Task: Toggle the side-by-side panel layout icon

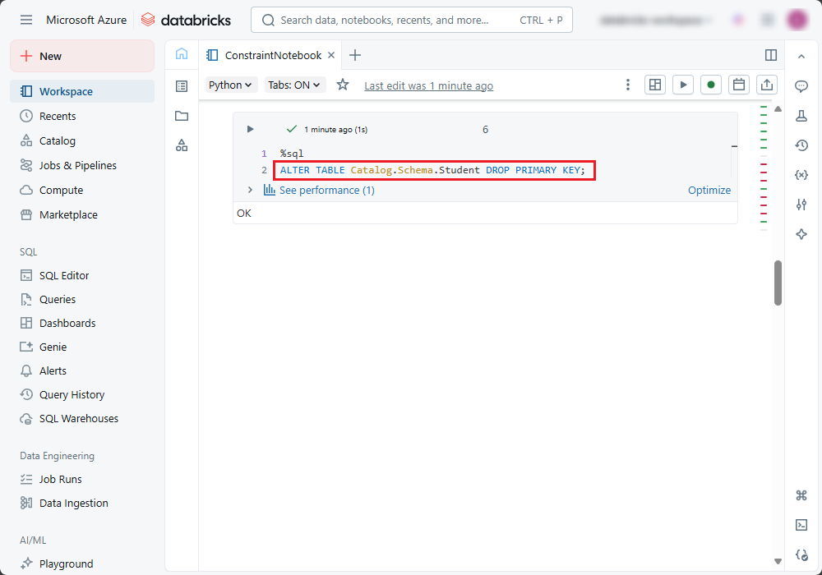Action: point(771,55)
